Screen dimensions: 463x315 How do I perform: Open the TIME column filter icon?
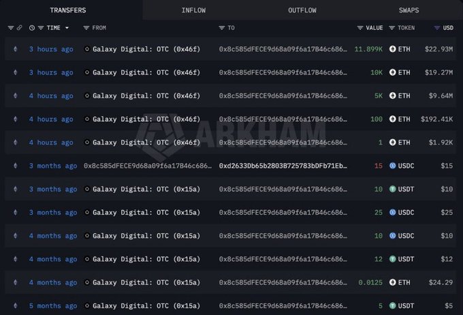(x=41, y=28)
